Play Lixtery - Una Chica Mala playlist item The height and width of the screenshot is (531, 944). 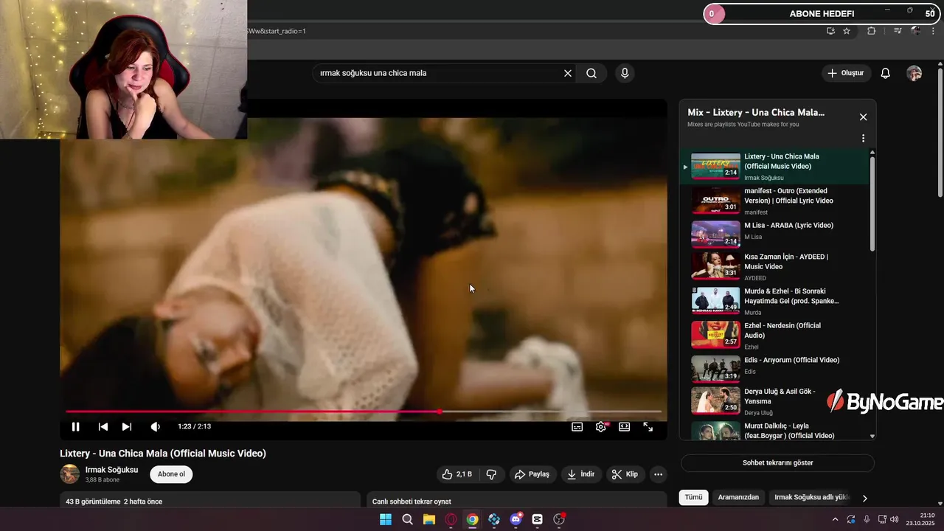tap(774, 167)
